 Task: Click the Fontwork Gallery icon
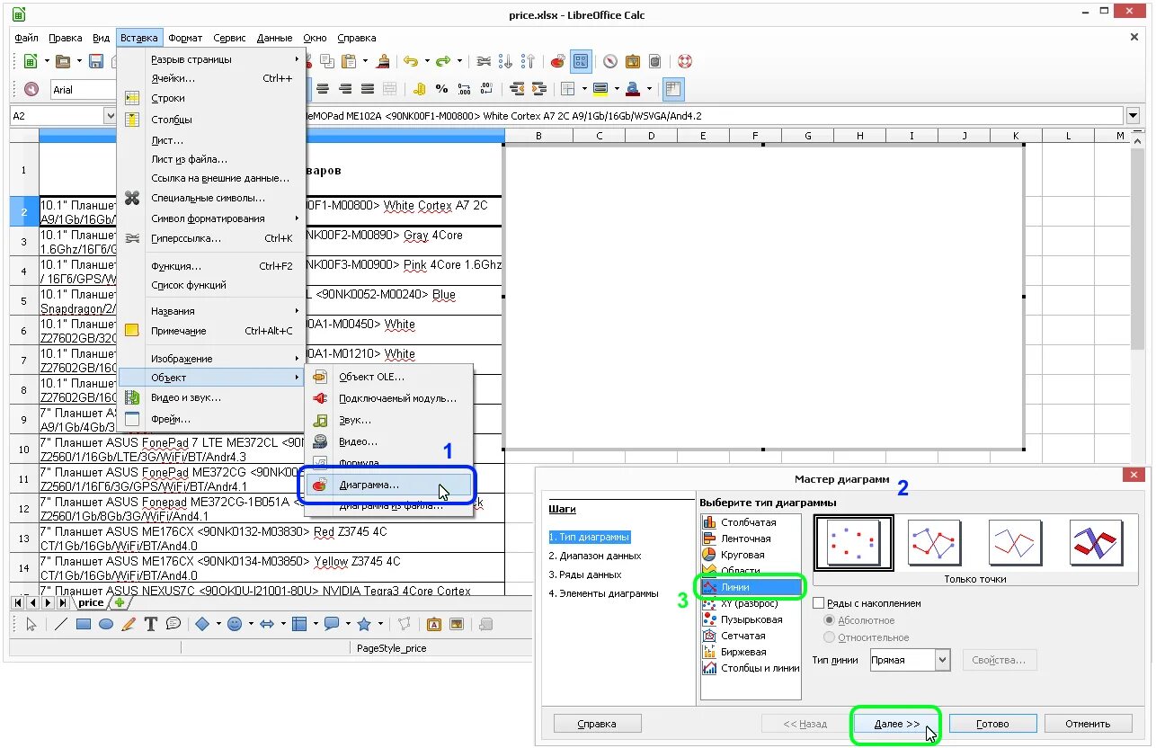433,624
